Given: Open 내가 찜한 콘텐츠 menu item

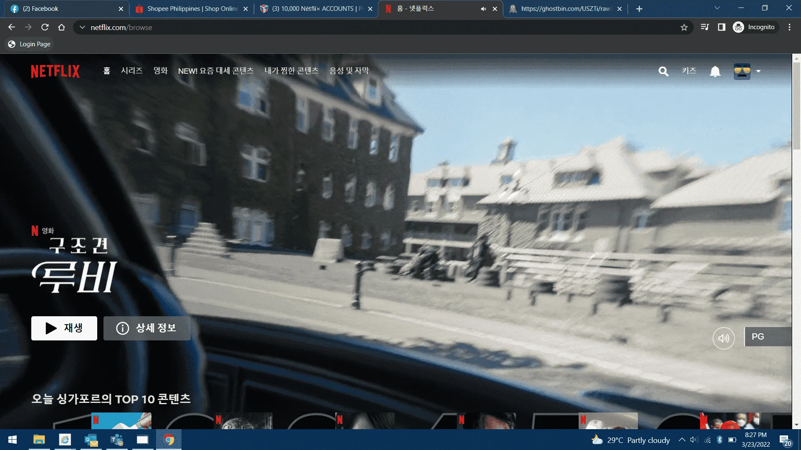Looking at the screenshot, I should (x=292, y=71).
